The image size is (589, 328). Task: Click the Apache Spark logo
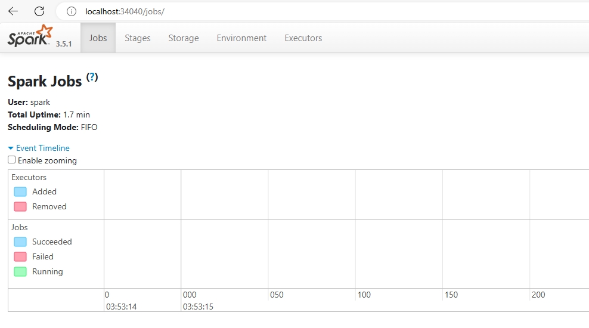[x=31, y=37]
